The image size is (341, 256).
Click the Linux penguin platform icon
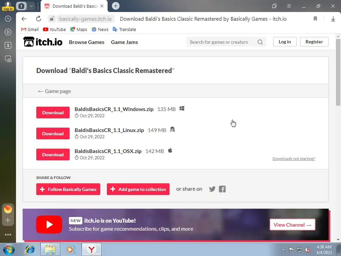coord(172,130)
